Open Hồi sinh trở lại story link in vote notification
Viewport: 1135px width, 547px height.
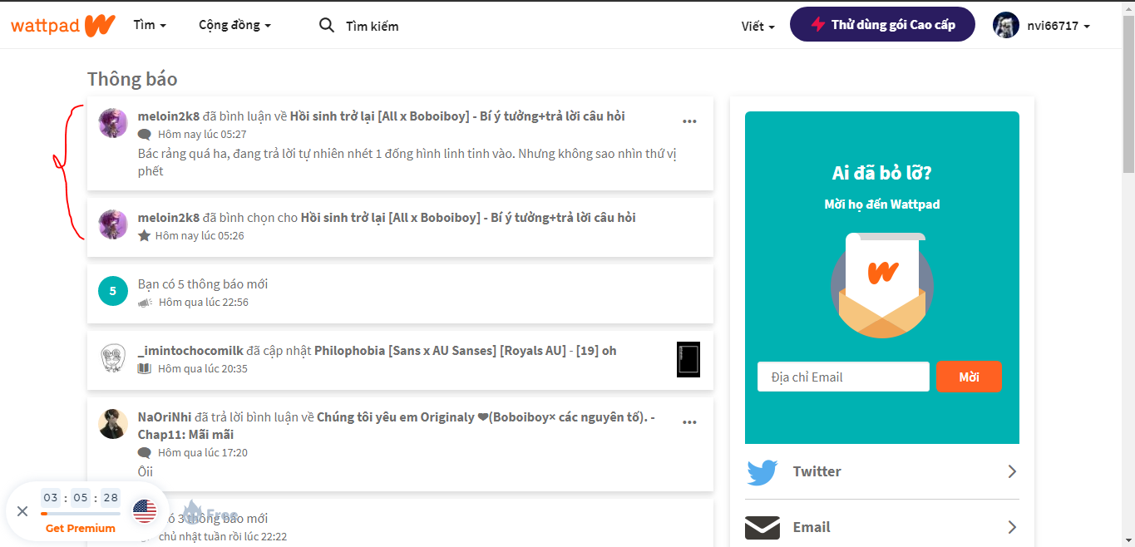(x=468, y=217)
